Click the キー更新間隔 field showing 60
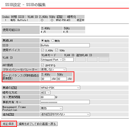The image size is (130, 127). tap(48, 97)
